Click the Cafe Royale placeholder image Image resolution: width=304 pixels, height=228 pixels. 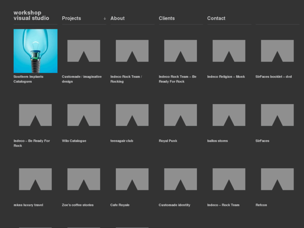[132, 179]
